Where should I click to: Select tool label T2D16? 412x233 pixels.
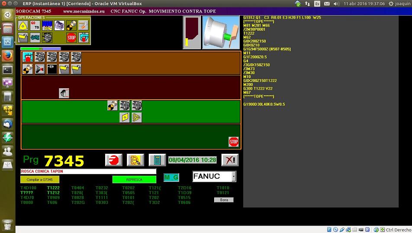coord(185,188)
